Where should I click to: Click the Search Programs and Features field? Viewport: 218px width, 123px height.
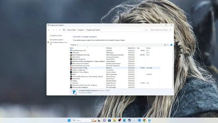161,30
